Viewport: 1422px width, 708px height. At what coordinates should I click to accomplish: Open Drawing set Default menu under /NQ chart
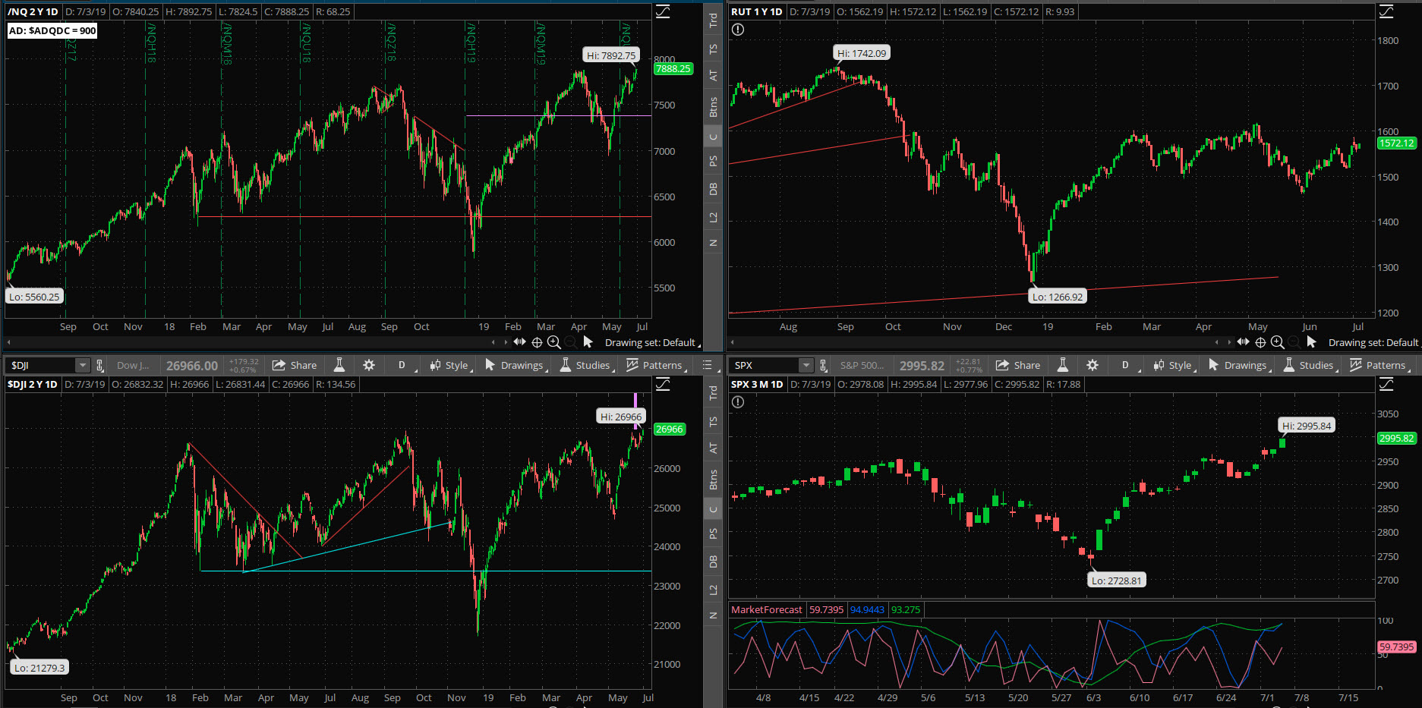click(x=652, y=342)
